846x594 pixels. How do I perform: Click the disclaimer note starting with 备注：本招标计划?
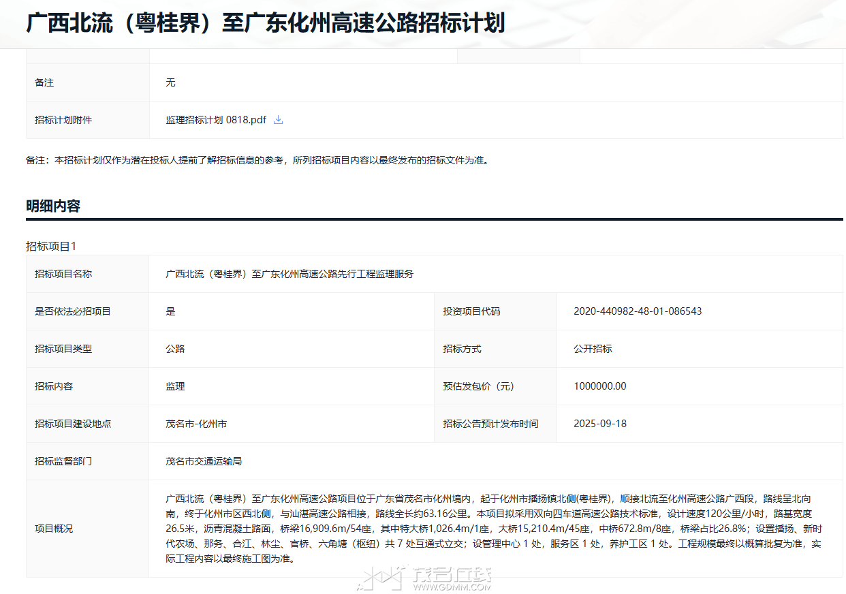(257, 161)
